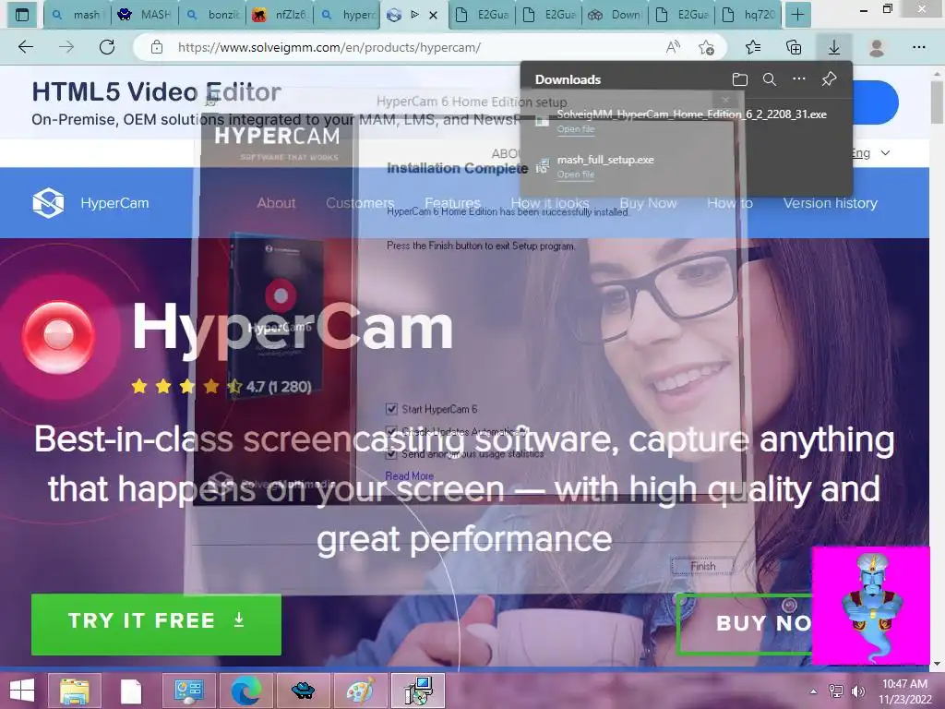Click the address bar URL field
Viewport: 945px width, 709px height.
pyautogui.click(x=416, y=47)
